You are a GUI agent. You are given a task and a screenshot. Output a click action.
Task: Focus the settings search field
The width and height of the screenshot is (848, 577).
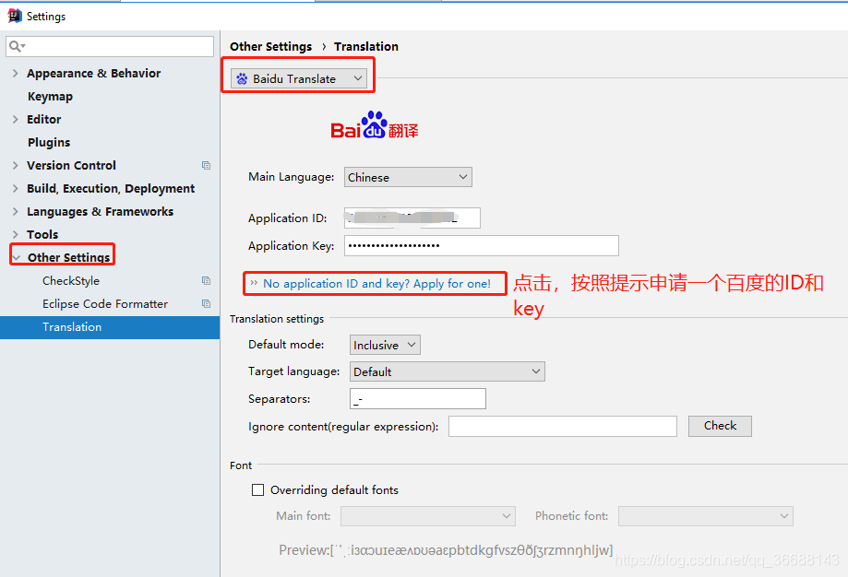110,46
